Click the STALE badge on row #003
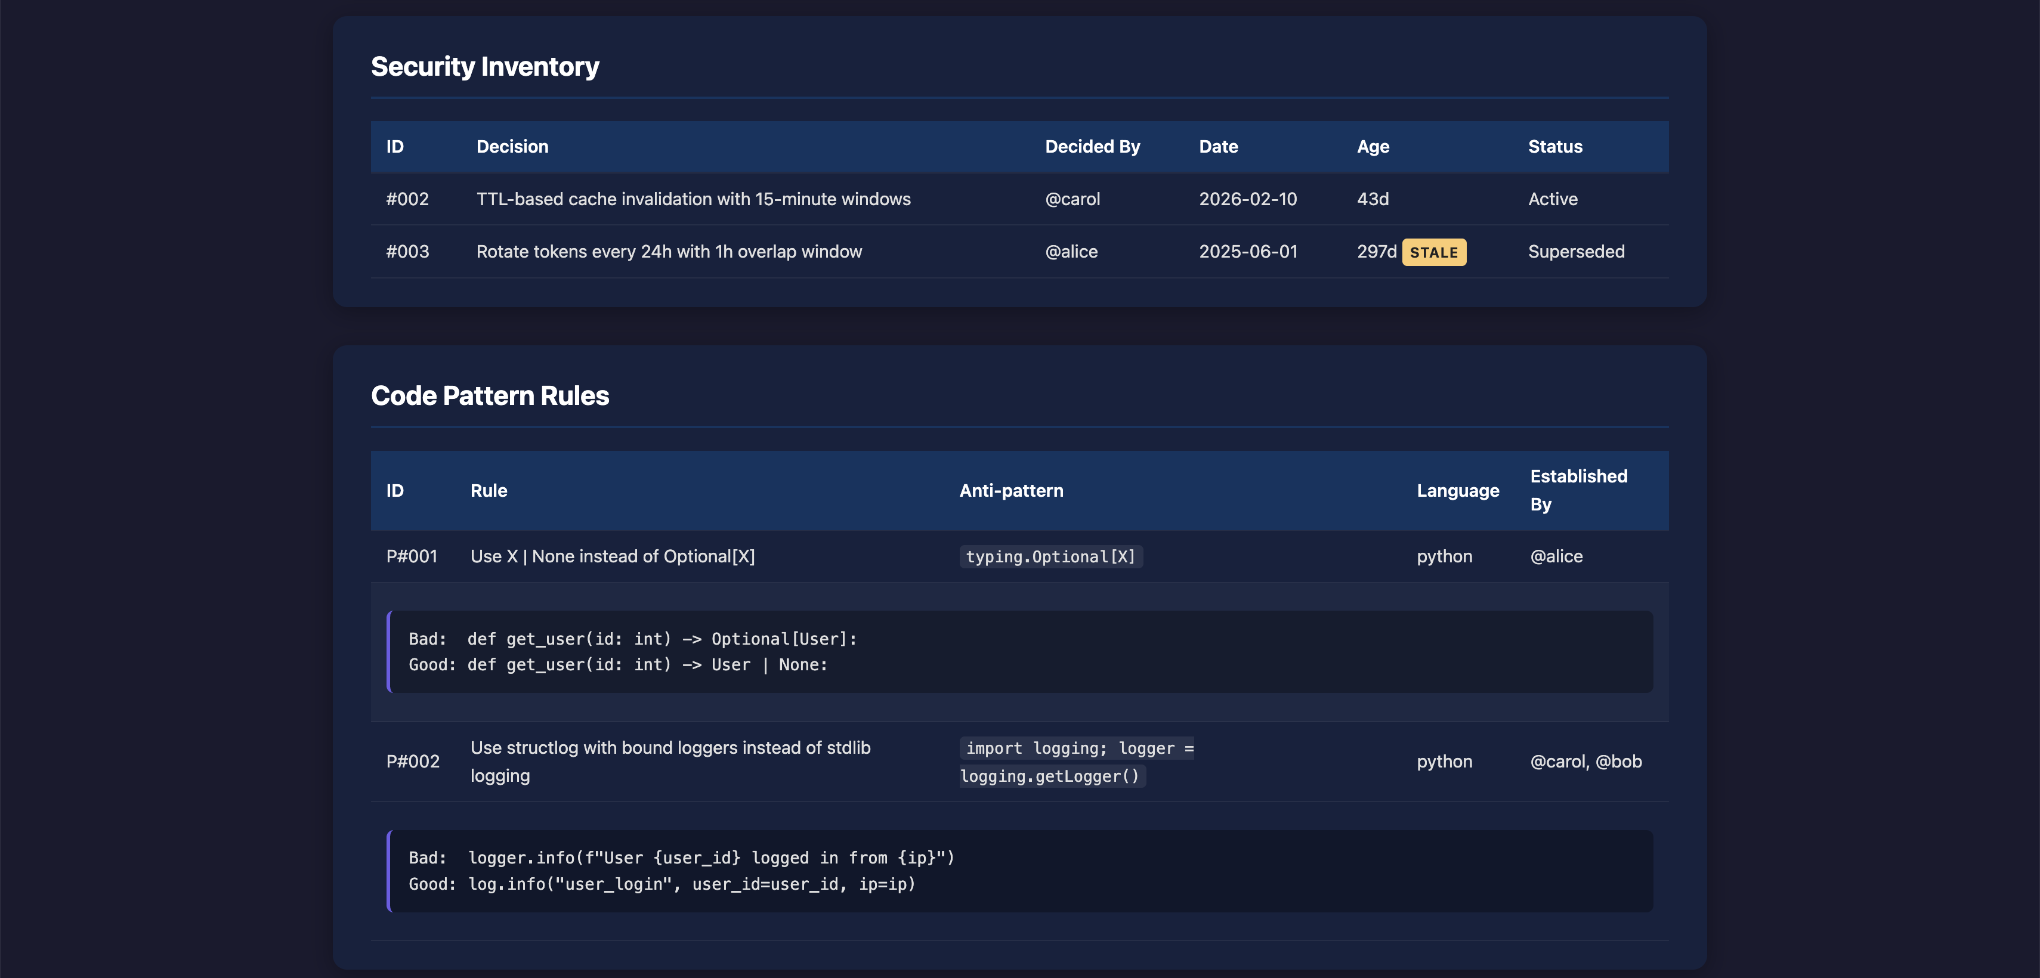The height and width of the screenshot is (978, 2040). [x=1433, y=253]
